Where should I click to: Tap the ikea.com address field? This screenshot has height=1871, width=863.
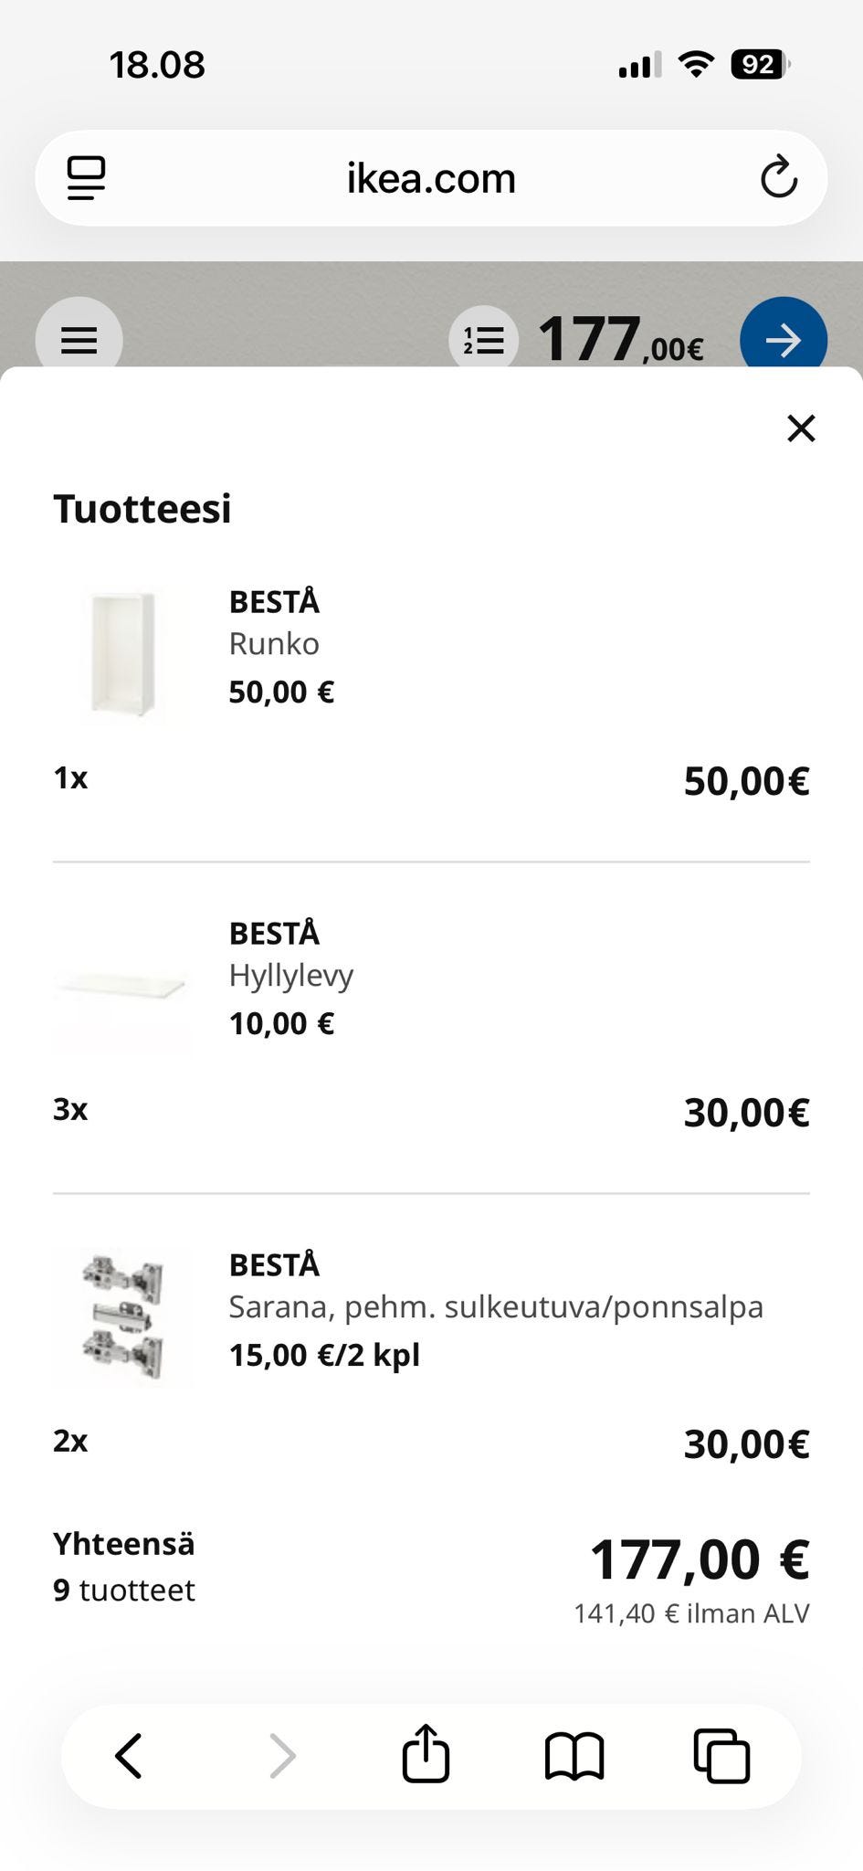pos(431,178)
